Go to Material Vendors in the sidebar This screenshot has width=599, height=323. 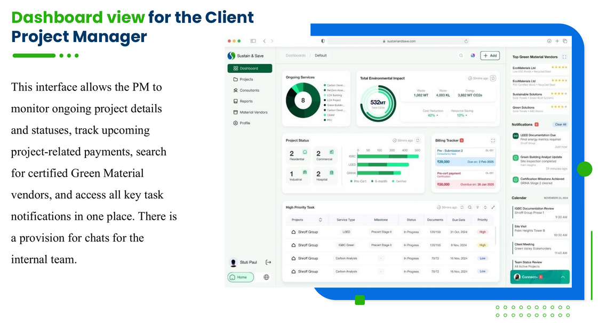(x=253, y=112)
